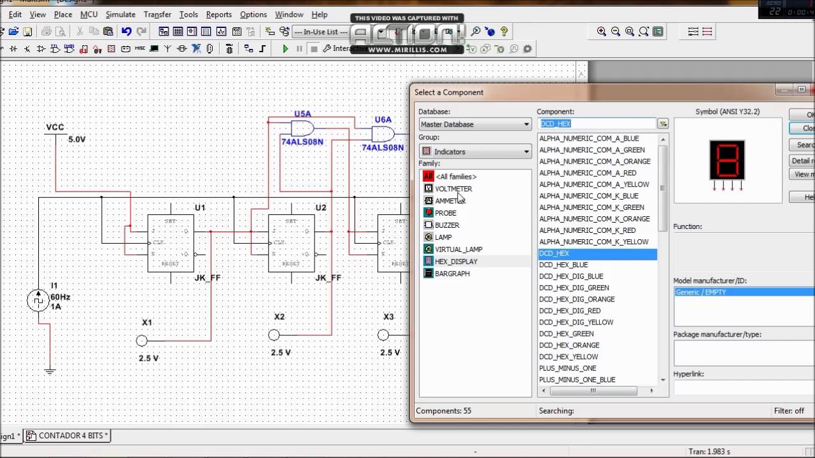Click the Component name search field

tap(597, 123)
